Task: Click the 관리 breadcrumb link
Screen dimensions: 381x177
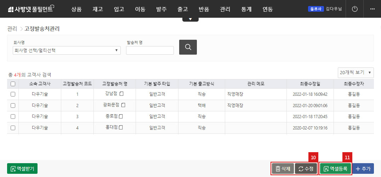Action: [12, 29]
